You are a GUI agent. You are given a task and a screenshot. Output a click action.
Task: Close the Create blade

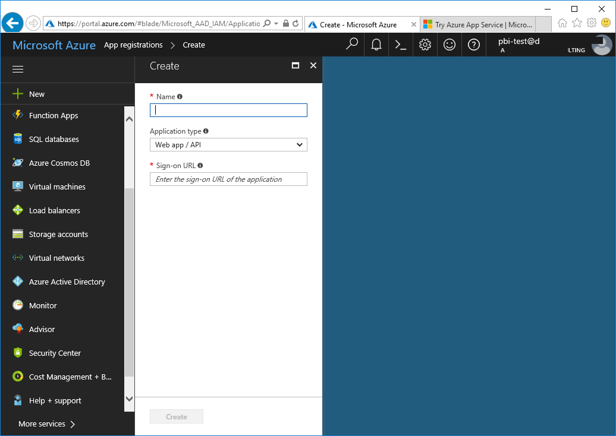coord(313,65)
